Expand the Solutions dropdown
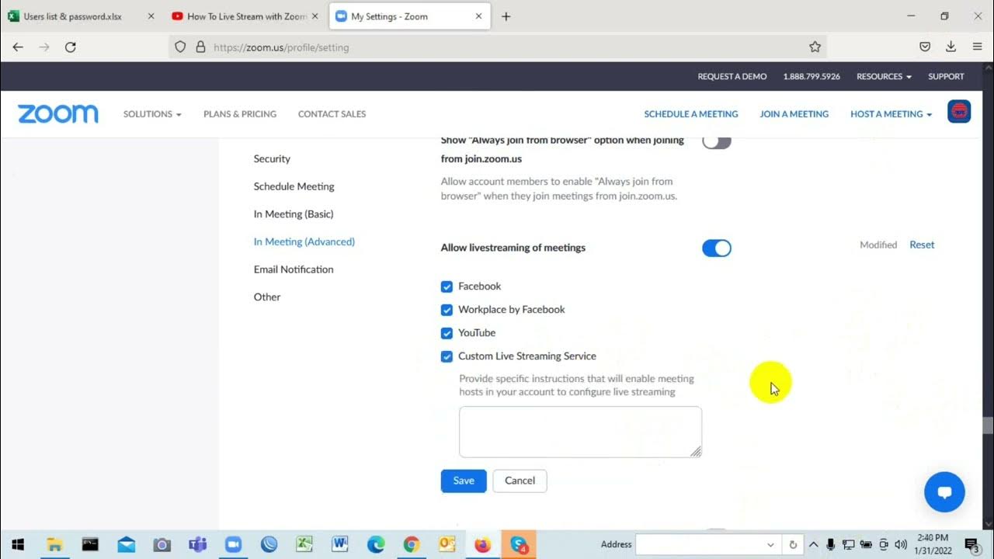 [x=152, y=114]
